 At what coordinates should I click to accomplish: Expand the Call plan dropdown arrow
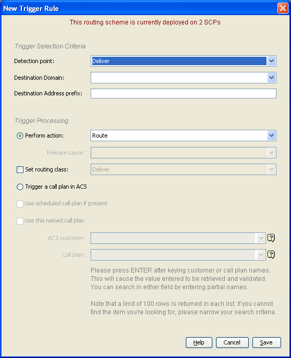(x=261, y=255)
